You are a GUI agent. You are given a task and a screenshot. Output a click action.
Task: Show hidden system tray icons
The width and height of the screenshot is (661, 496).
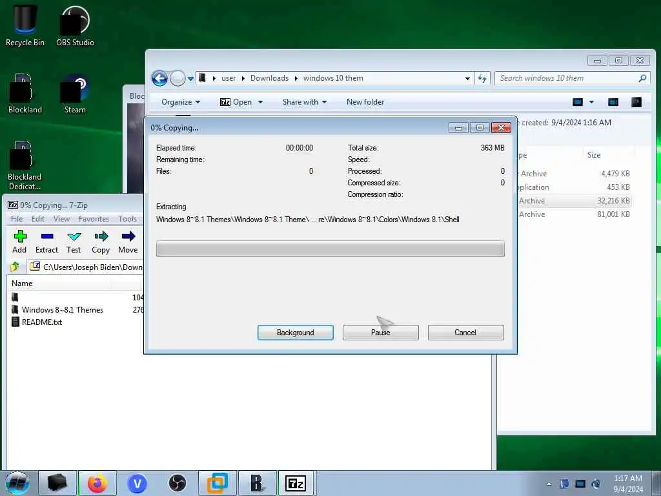(x=549, y=484)
